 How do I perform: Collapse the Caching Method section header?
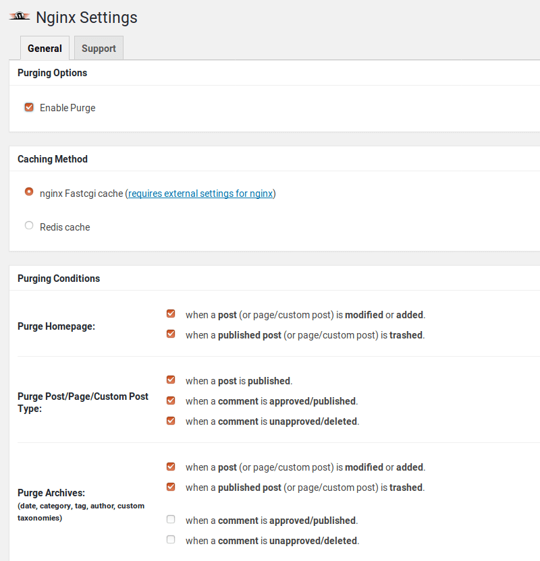pos(52,159)
